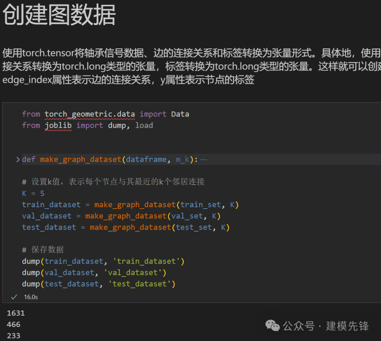Click the 16.0s execution time label
Image resolution: width=381 pixels, height=341 pixels.
click(x=31, y=297)
